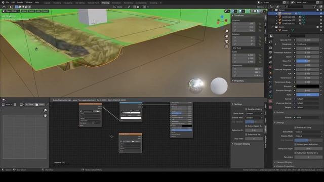Open the Particles properties tab icon
324x182 pixels.
point(270,82)
